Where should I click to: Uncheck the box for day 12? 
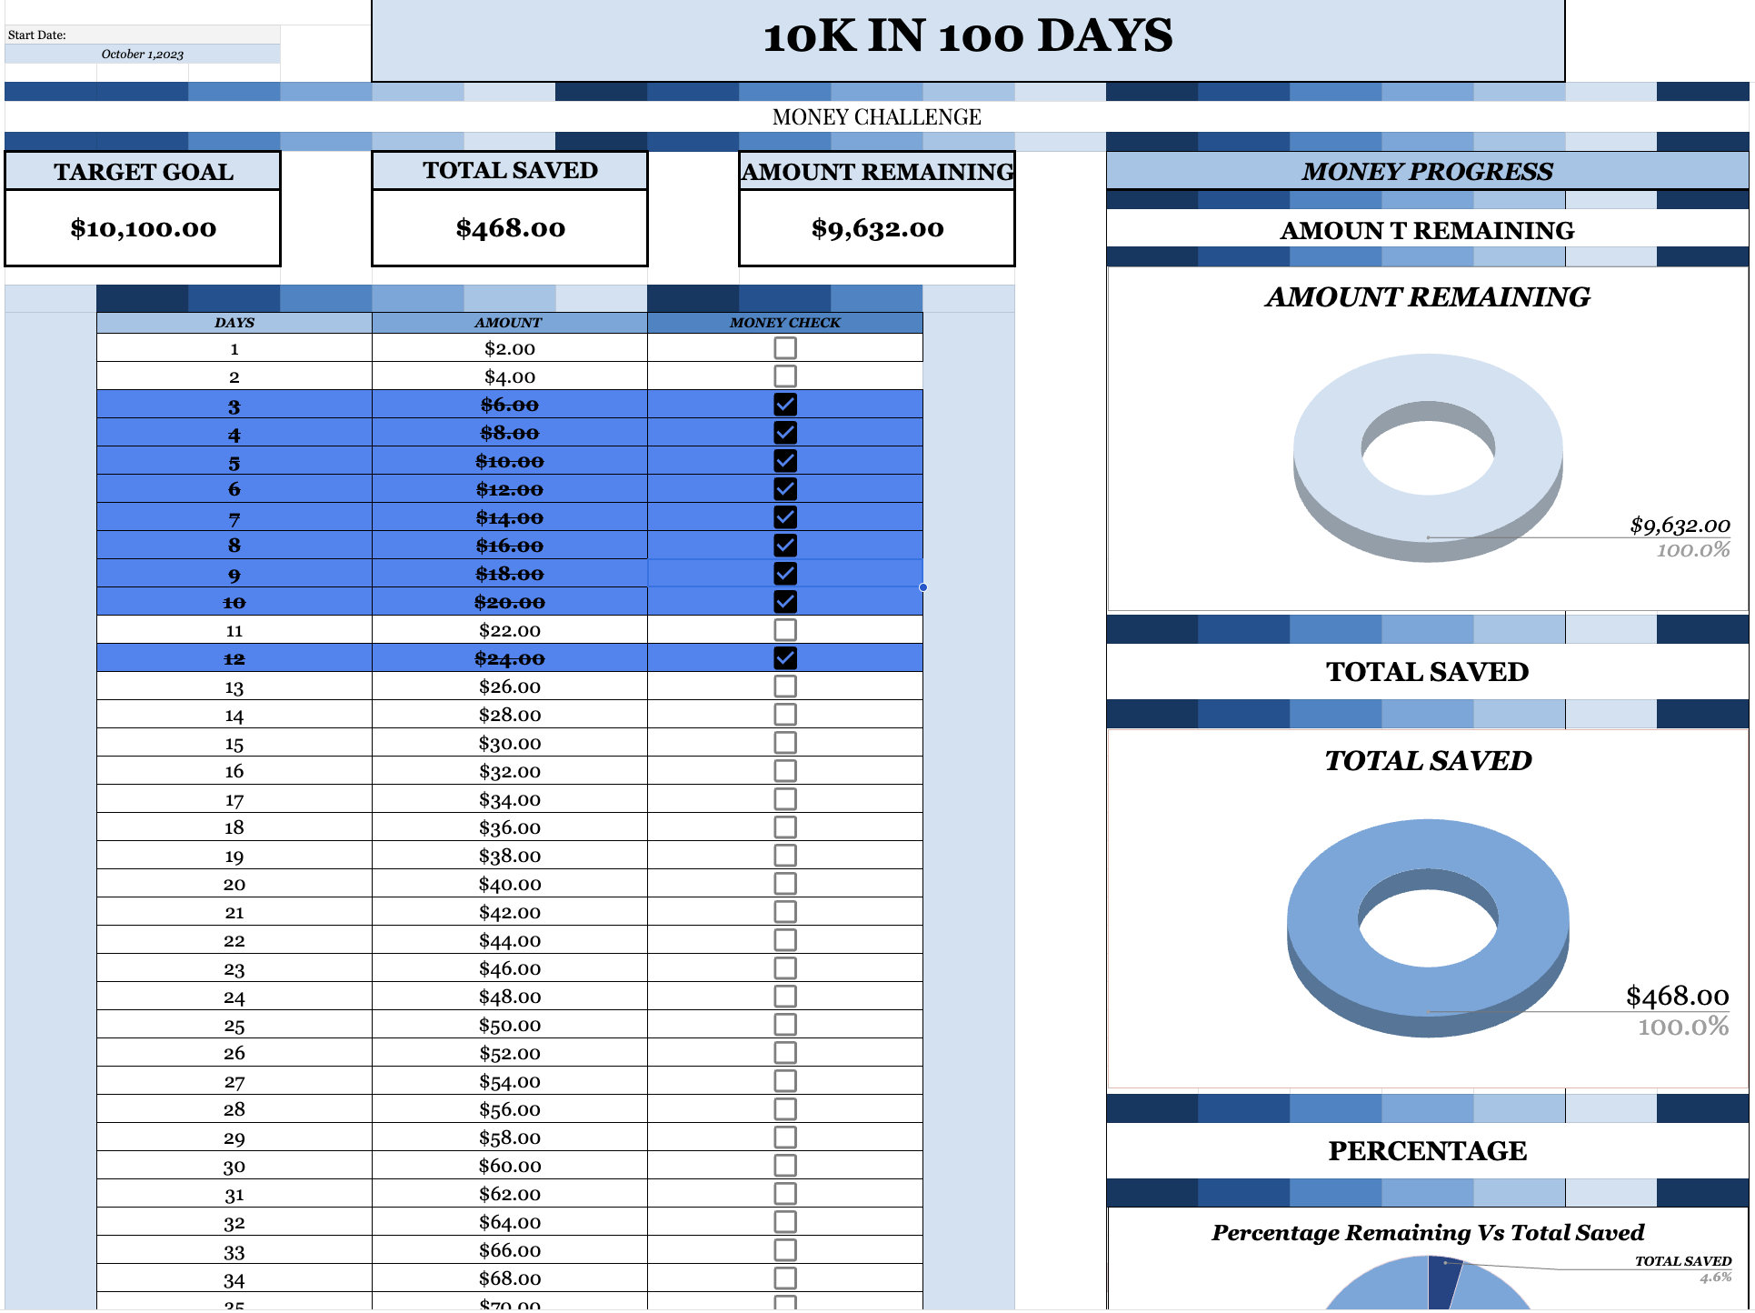[x=783, y=658]
